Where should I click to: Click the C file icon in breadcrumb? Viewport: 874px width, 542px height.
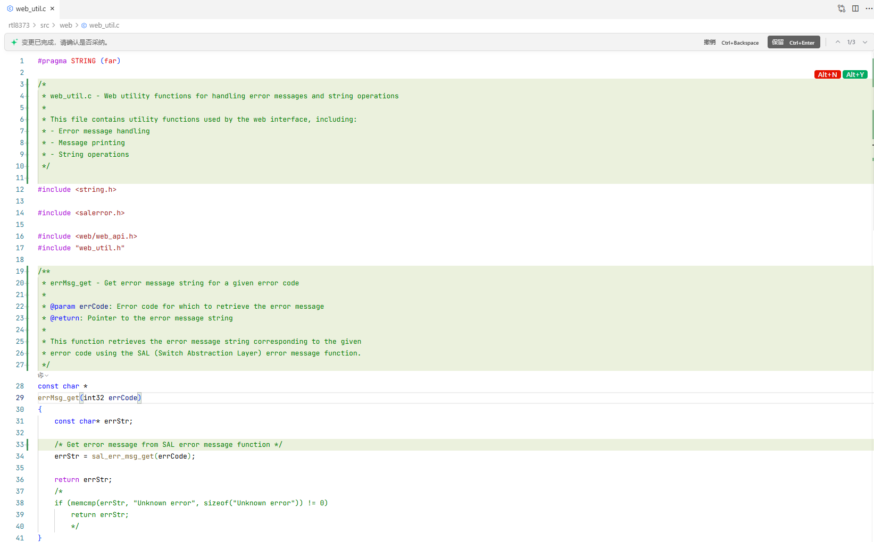click(x=84, y=25)
